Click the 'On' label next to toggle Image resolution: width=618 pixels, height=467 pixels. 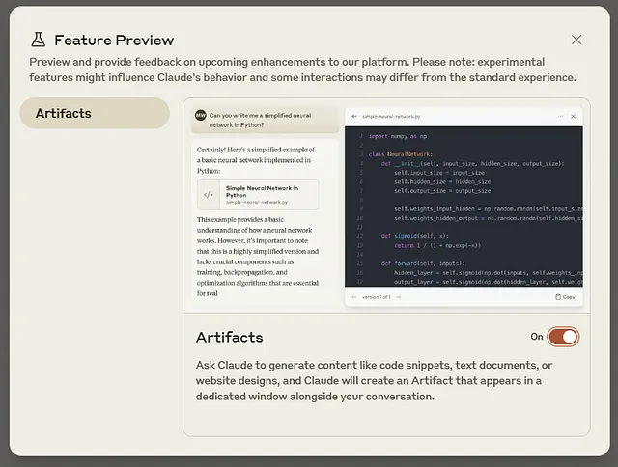pos(537,337)
